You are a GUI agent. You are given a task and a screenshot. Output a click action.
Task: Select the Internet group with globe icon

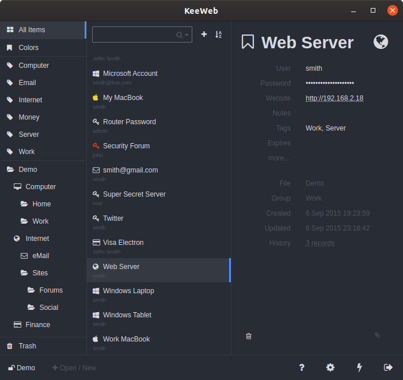43,239
